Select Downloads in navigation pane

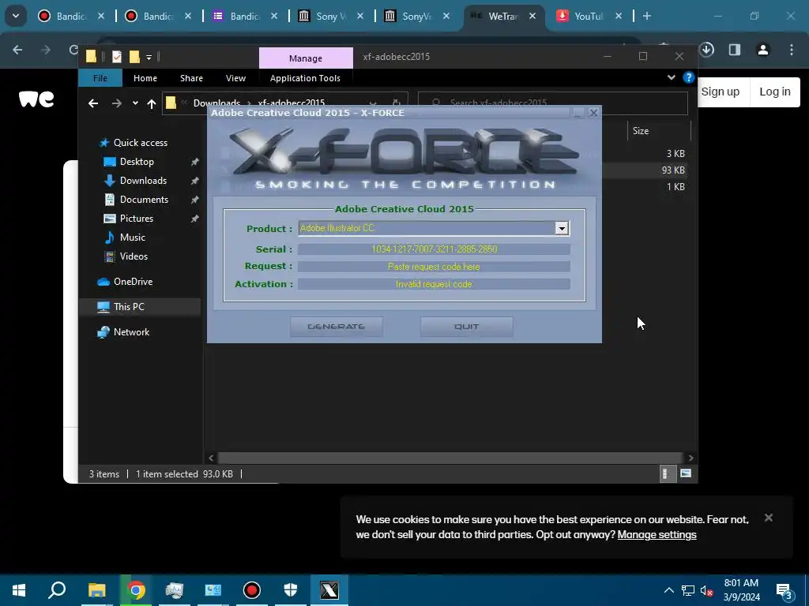pos(143,181)
